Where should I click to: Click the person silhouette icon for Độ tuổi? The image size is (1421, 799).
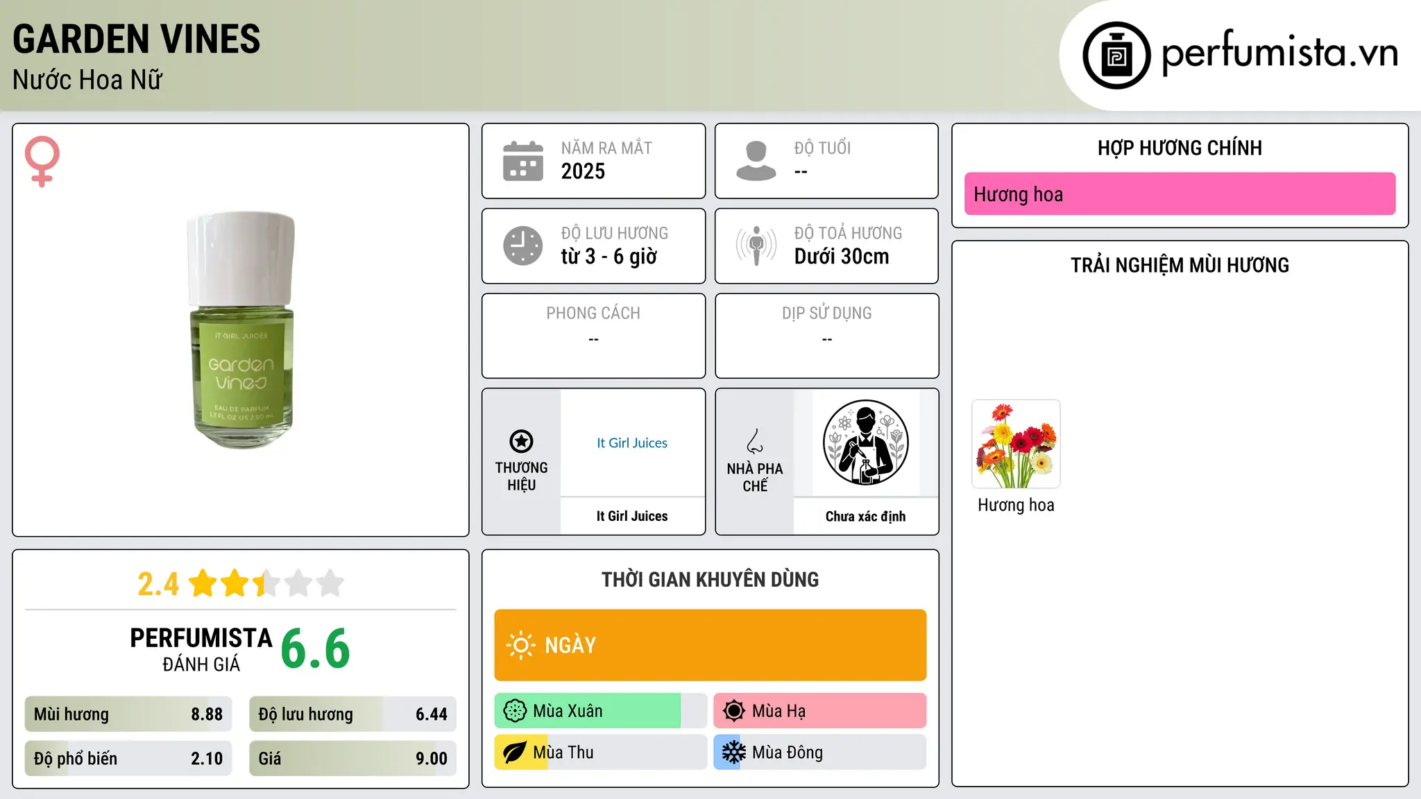756,161
